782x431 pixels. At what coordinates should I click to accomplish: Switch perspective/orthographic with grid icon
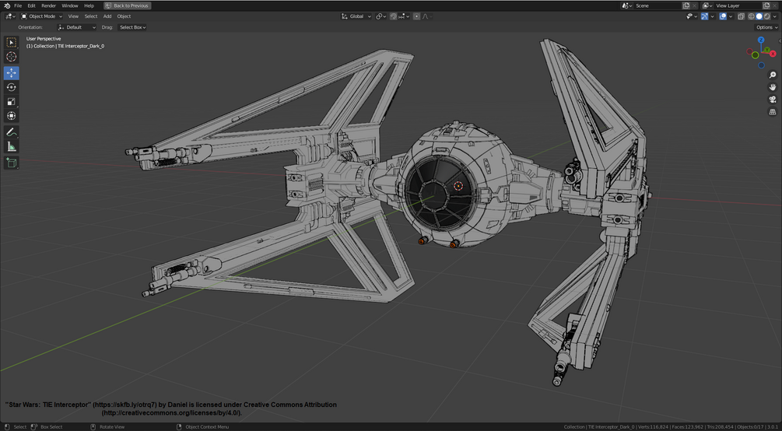[x=773, y=112]
